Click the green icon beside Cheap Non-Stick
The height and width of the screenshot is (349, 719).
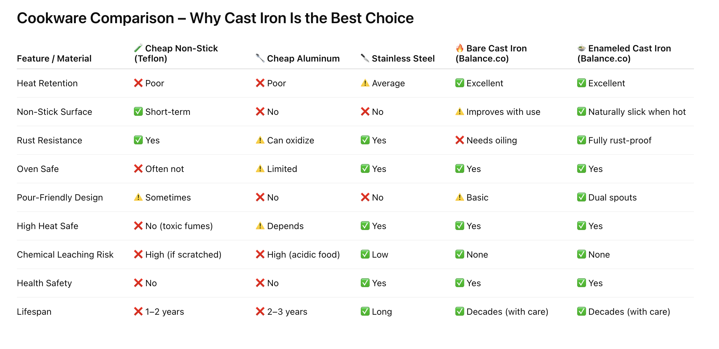coord(138,48)
